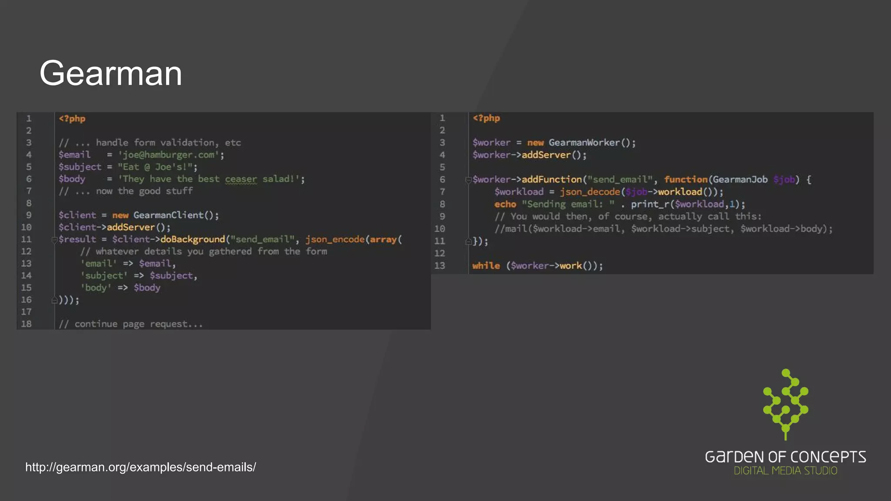The width and height of the screenshot is (891, 501).
Task: Click line number 18 in left gutter
Action: click(26, 324)
